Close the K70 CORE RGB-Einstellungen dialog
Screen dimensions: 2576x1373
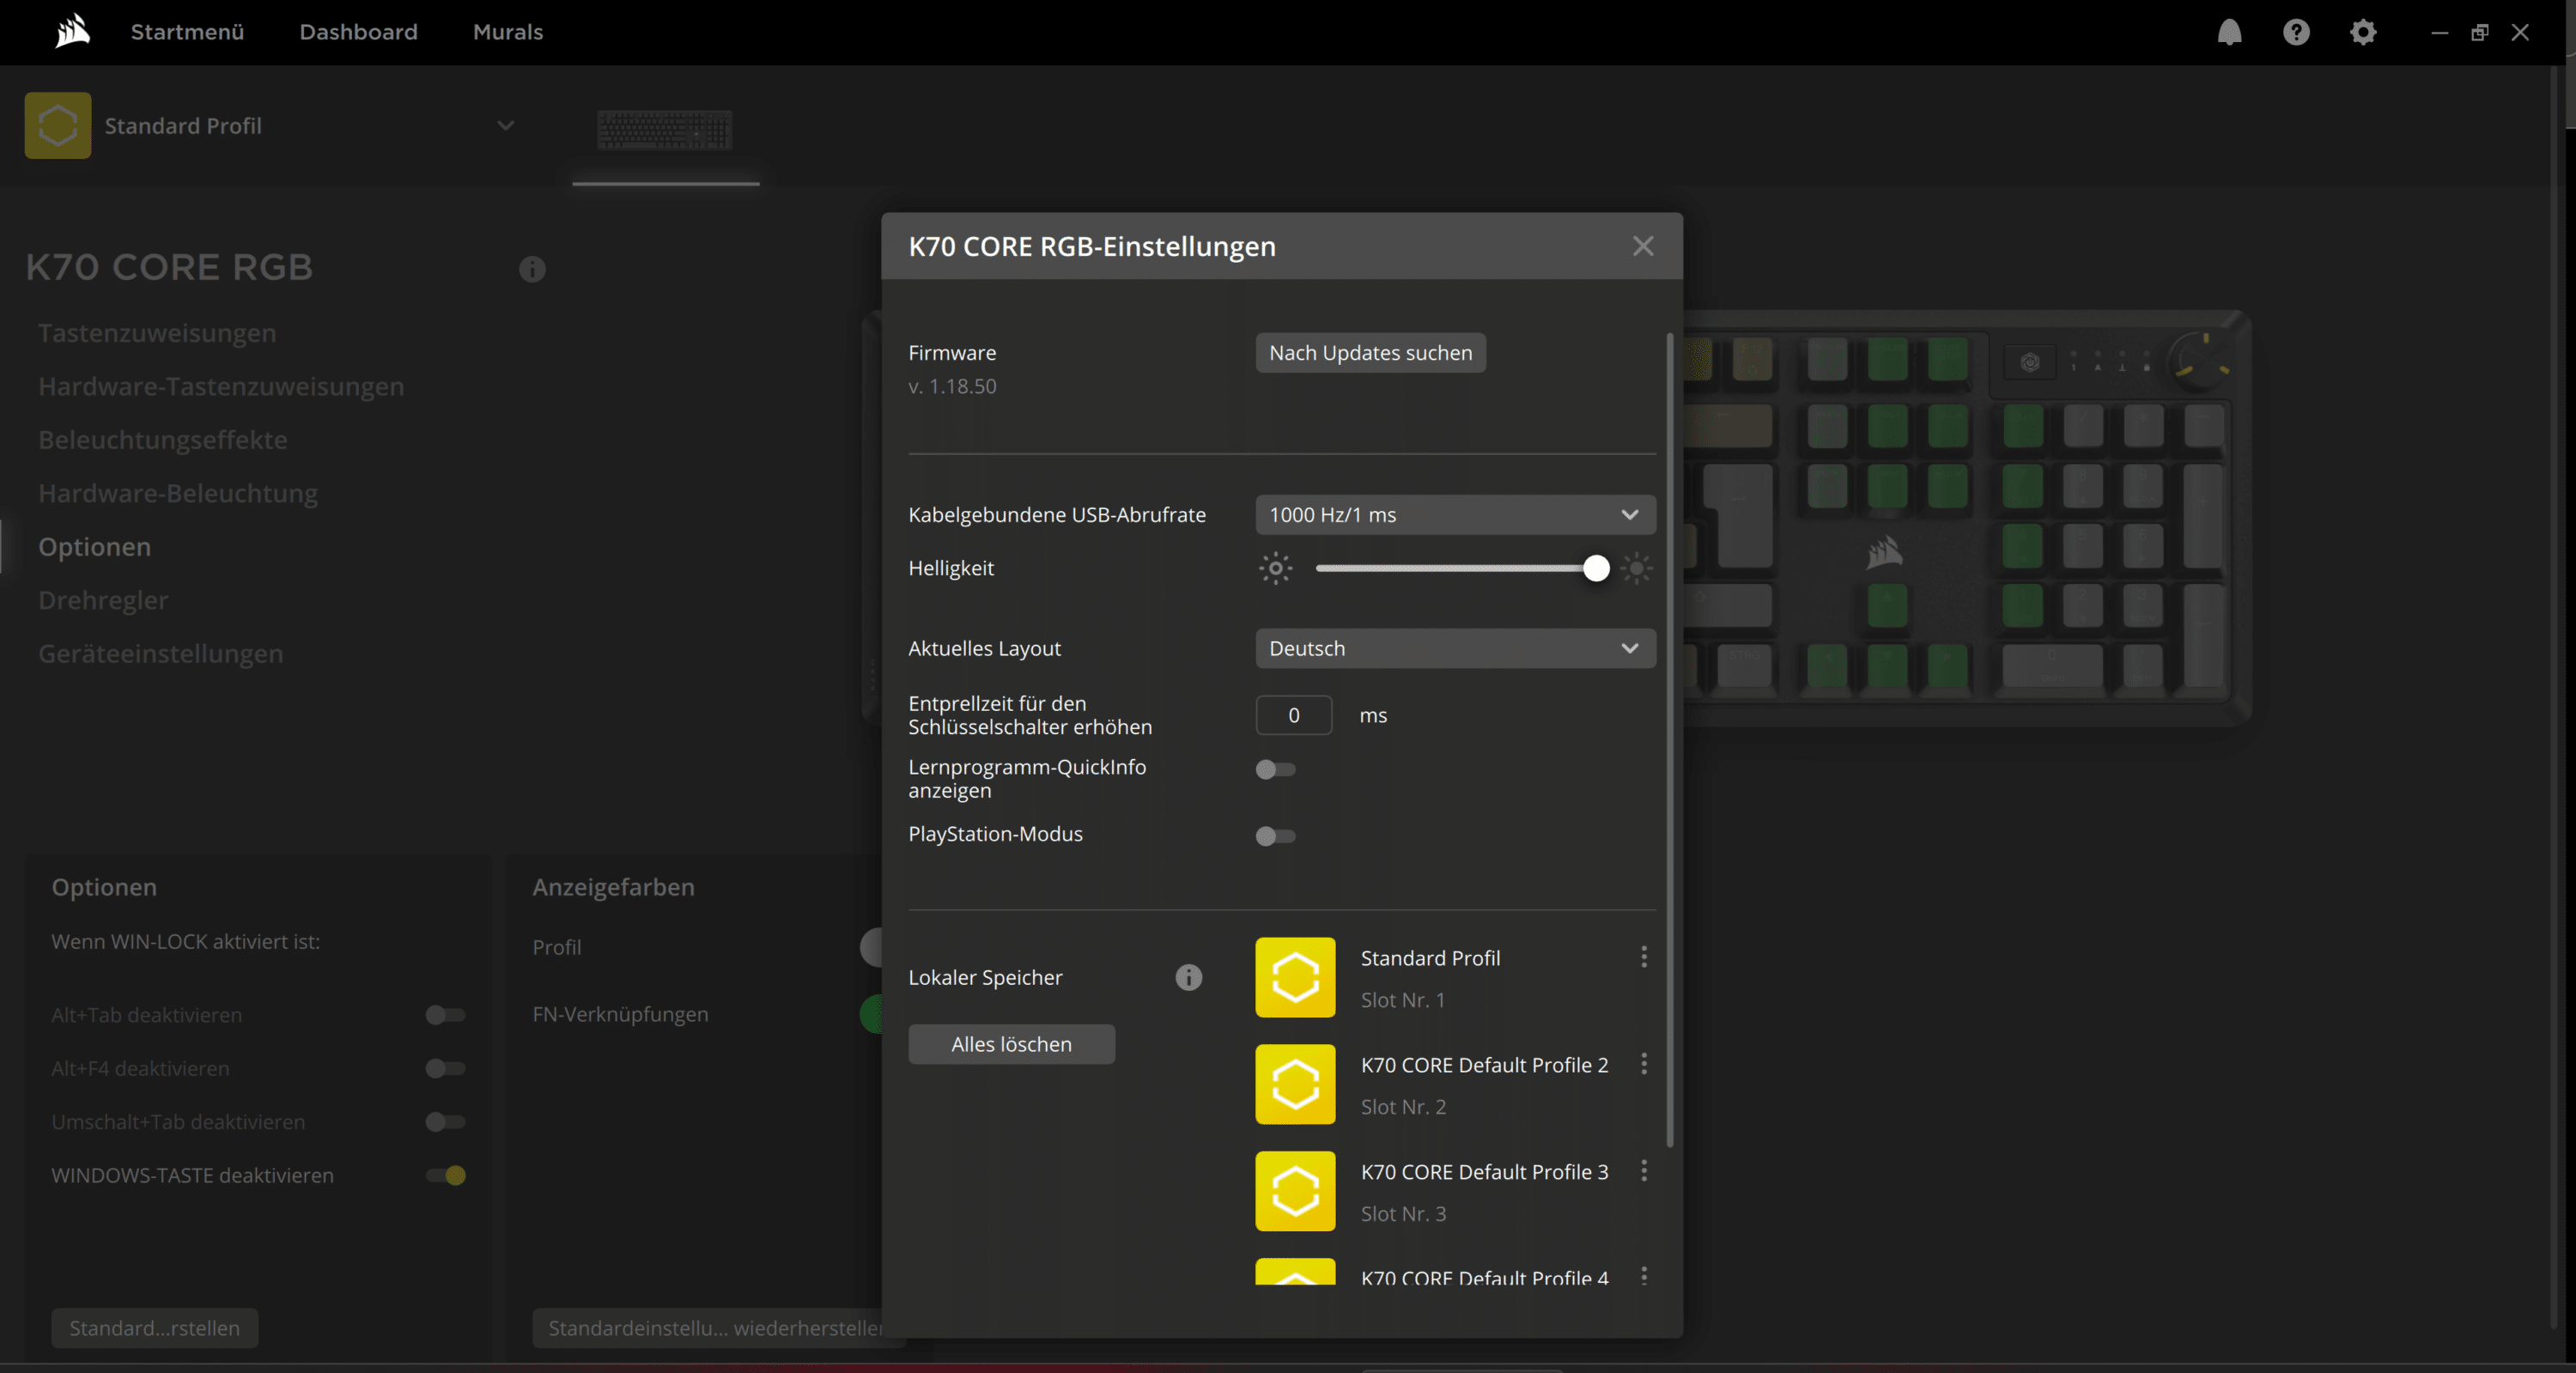pyautogui.click(x=1642, y=246)
